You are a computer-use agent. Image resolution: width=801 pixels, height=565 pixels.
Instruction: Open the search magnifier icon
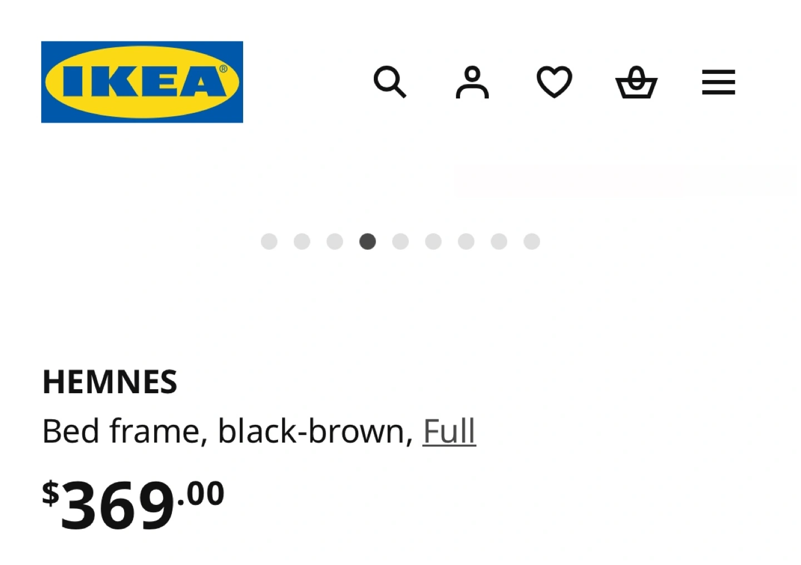point(389,82)
